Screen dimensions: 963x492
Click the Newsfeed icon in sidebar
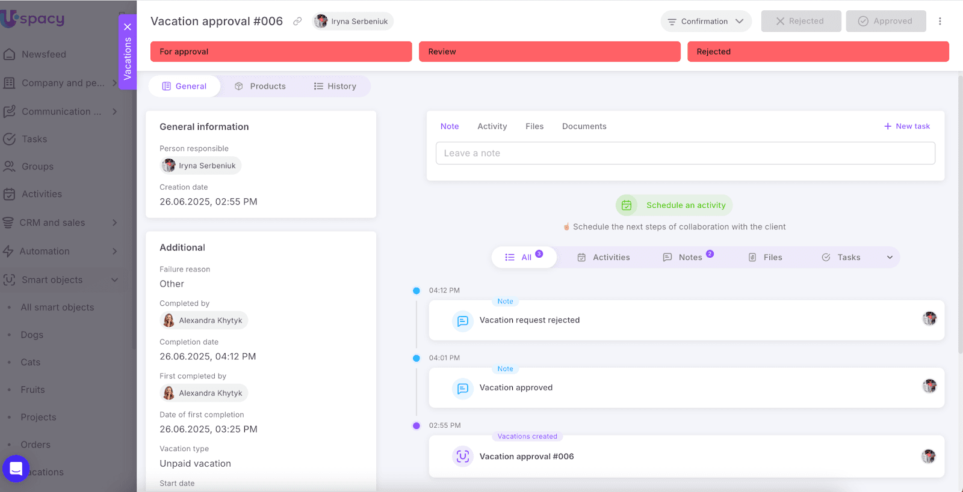(x=10, y=54)
